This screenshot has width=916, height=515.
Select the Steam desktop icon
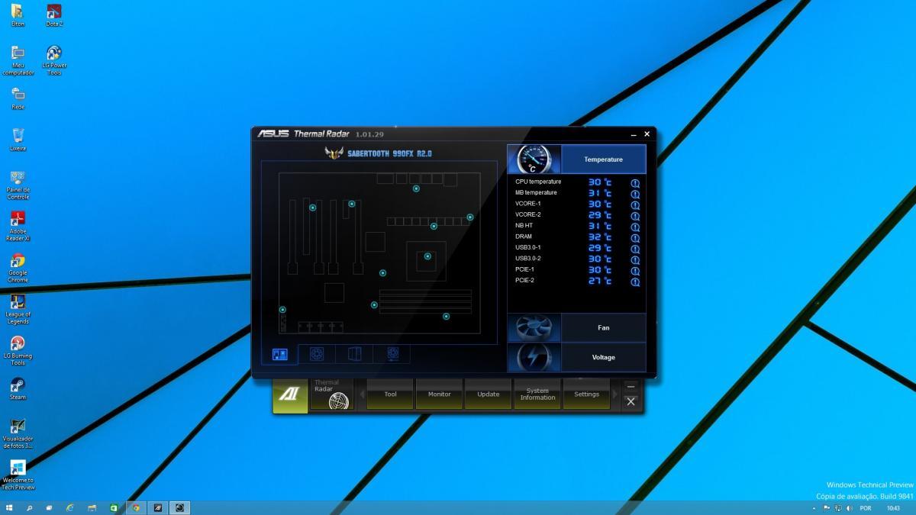pos(18,388)
